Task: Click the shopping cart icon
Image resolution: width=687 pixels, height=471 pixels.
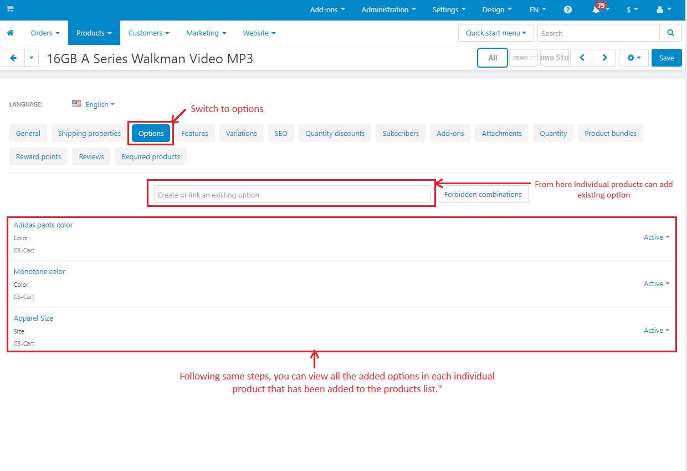Action: pyautogui.click(x=10, y=9)
